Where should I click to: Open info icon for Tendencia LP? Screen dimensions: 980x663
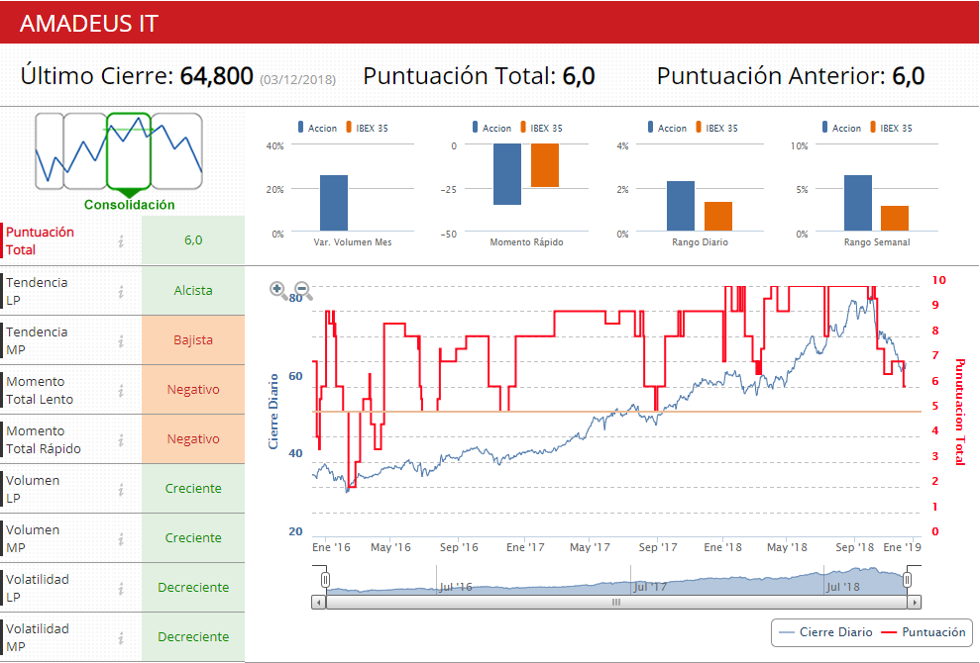121,292
